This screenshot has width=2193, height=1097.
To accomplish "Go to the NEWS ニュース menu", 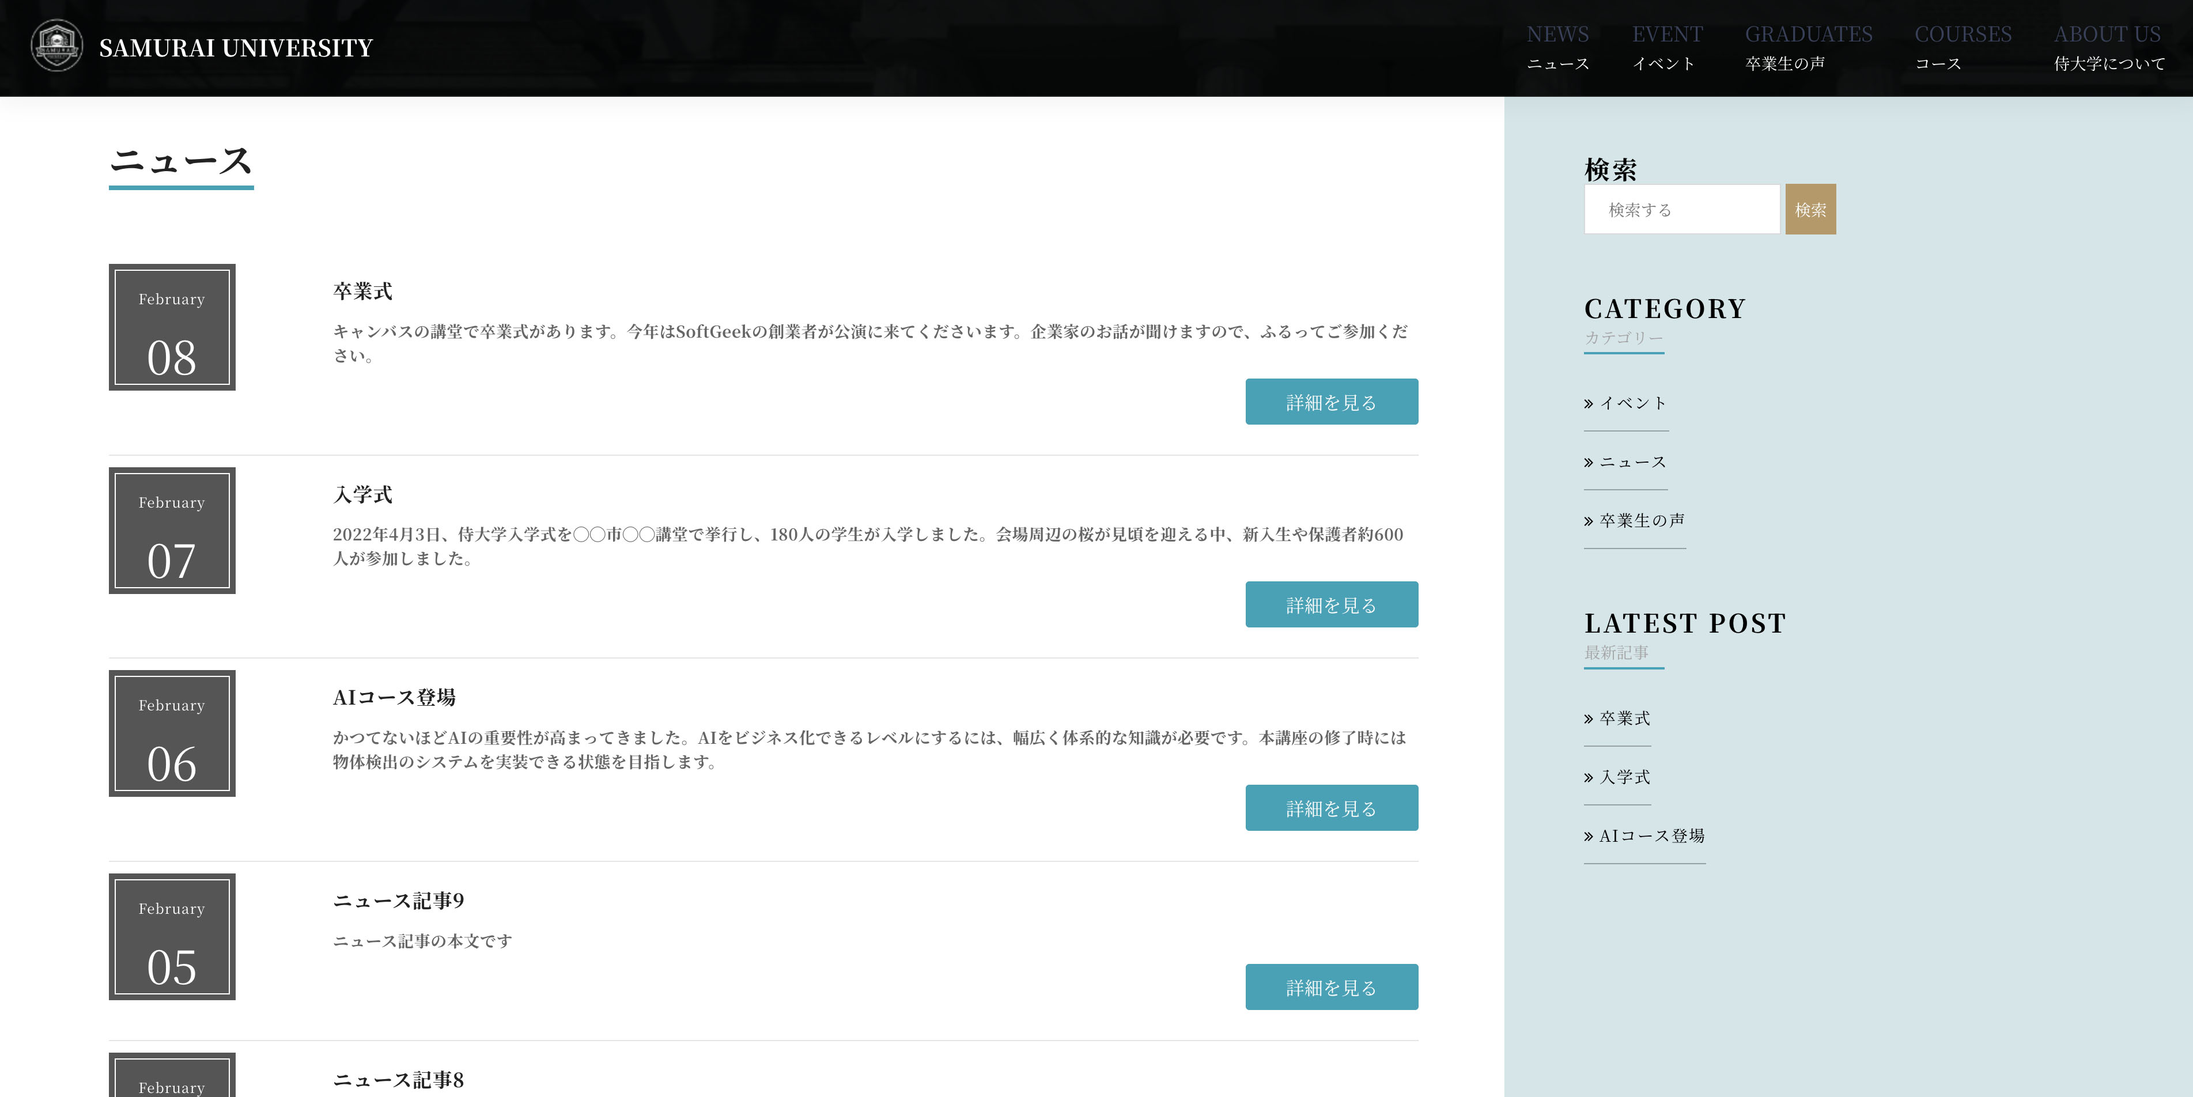I will [1557, 48].
